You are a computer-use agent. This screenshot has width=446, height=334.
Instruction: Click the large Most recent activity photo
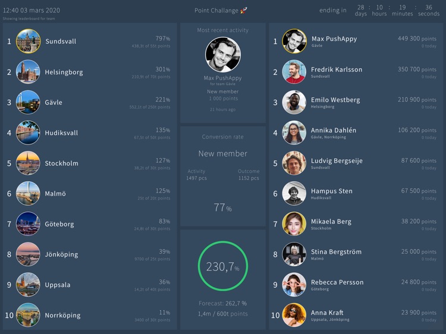click(223, 55)
